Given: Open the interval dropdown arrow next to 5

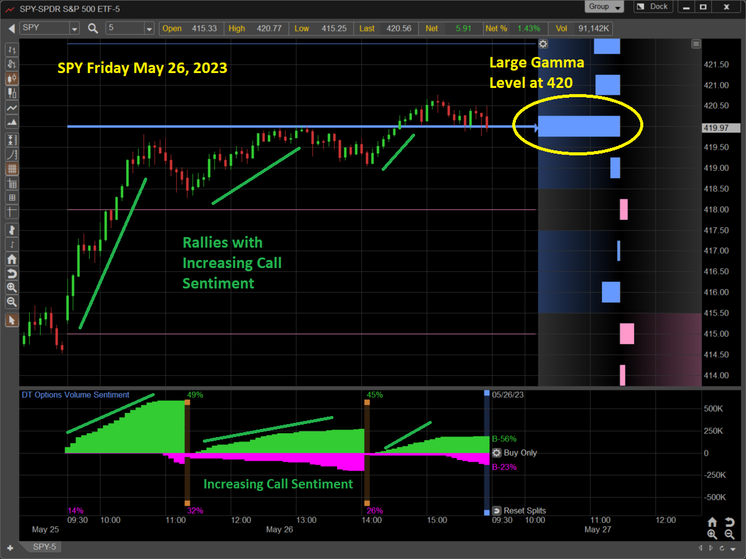Looking at the screenshot, I should (x=149, y=28).
